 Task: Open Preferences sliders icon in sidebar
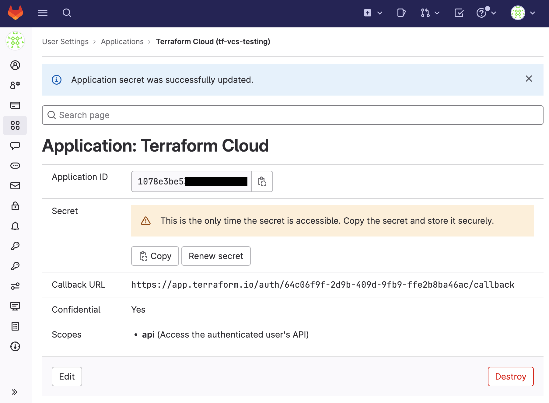click(x=15, y=286)
